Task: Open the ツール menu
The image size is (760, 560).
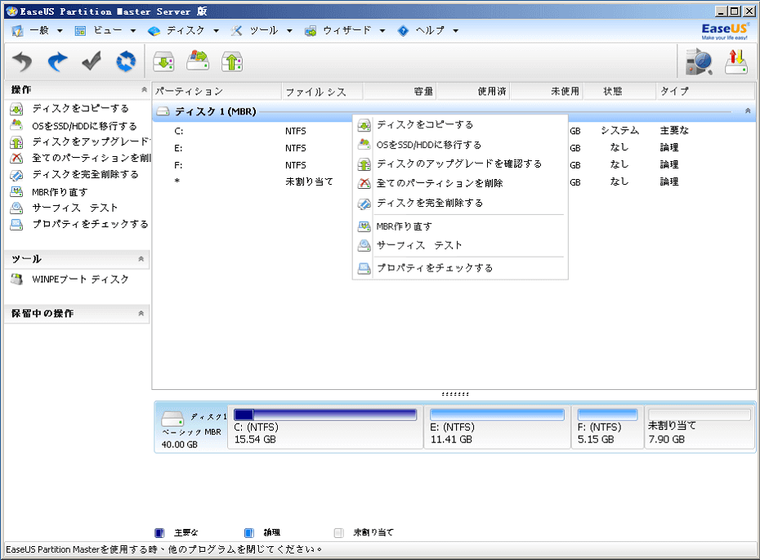Action: (x=262, y=30)
